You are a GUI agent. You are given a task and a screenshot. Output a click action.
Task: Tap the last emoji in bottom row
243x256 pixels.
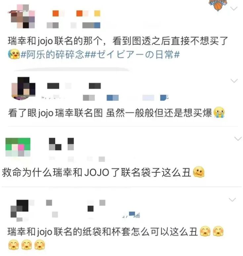point(40,245)
